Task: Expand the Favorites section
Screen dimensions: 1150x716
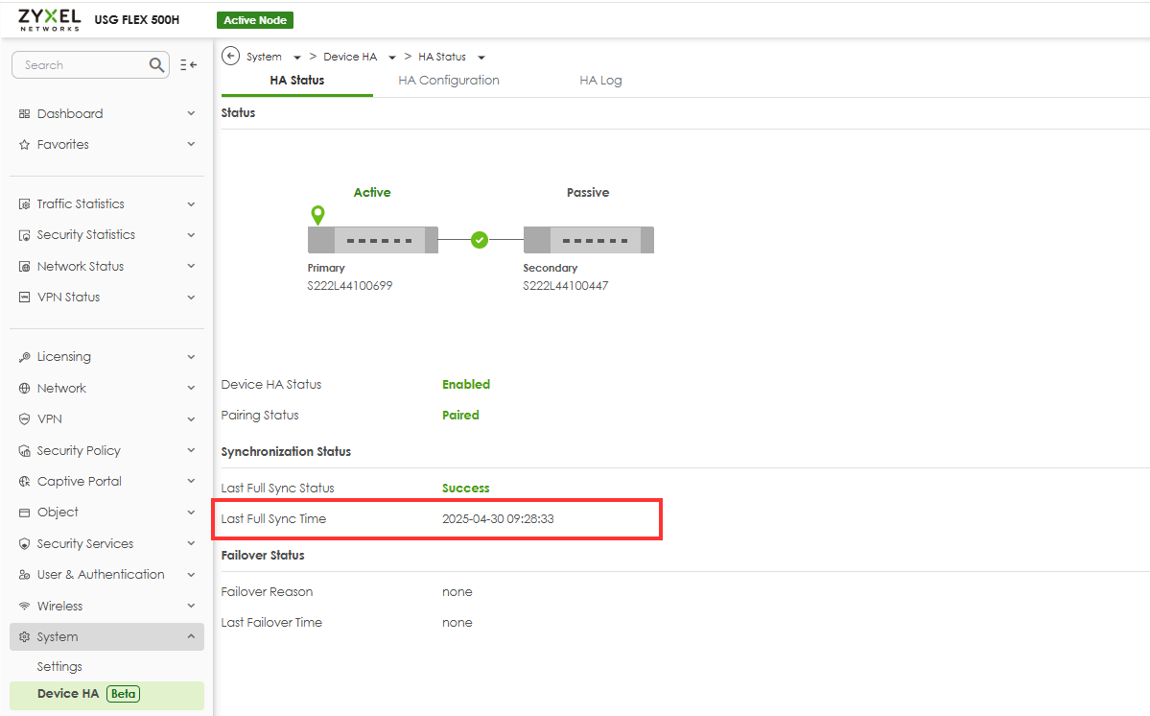Action: tap(191, 145)
